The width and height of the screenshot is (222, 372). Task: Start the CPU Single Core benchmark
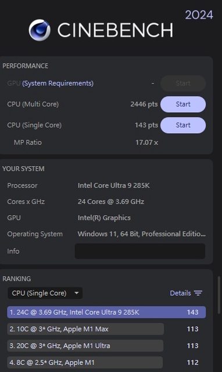[183, 125]
